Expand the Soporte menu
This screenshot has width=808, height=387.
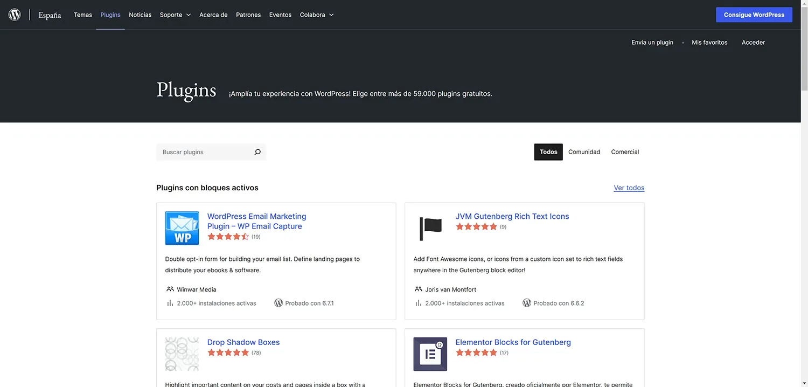(x=175, y=15)
